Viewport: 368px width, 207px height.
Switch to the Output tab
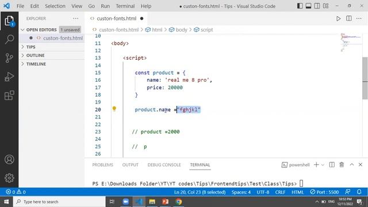coord(131,165)
